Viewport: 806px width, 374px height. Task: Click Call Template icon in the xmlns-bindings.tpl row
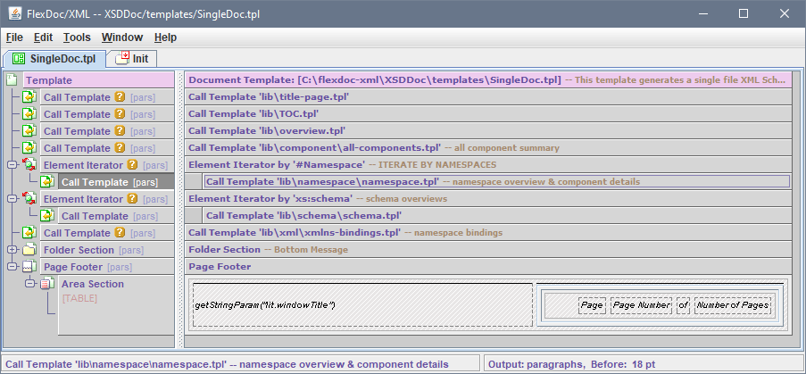point(29,233)
